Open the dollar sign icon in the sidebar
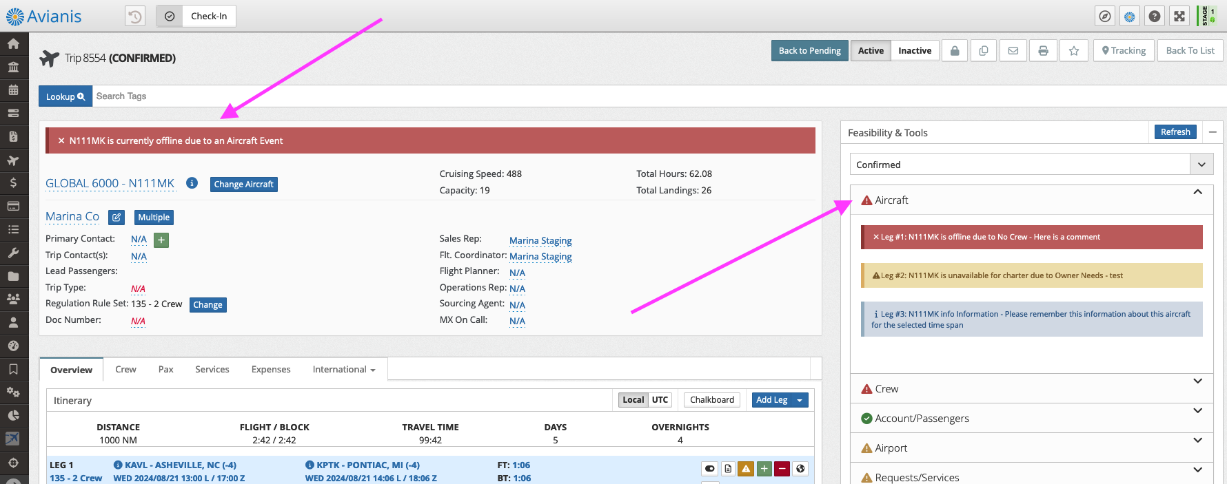Screen dimensions: 1227x484 coord(13,183)
